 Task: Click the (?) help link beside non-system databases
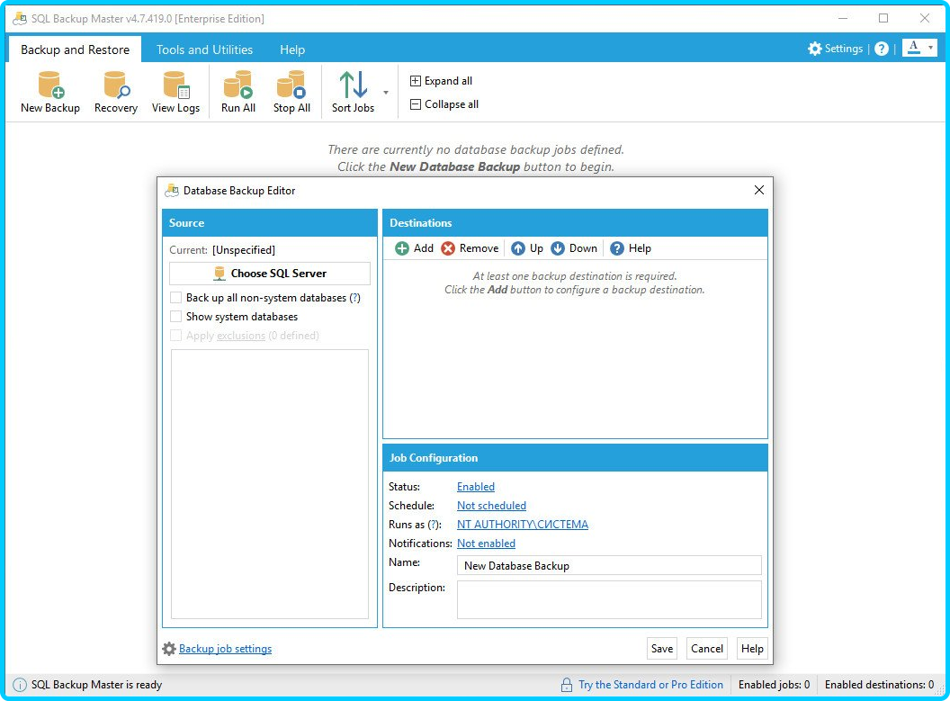(x=355, y=298)
